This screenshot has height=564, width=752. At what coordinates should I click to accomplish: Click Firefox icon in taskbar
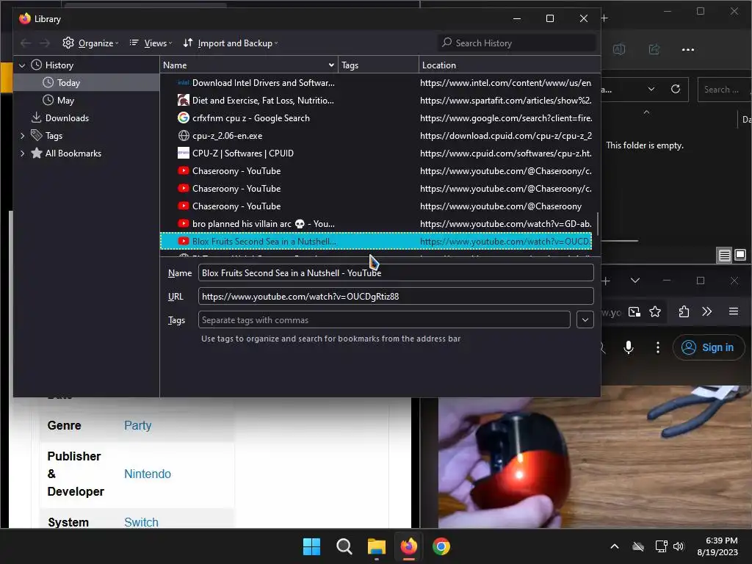[x=408, y=546]
